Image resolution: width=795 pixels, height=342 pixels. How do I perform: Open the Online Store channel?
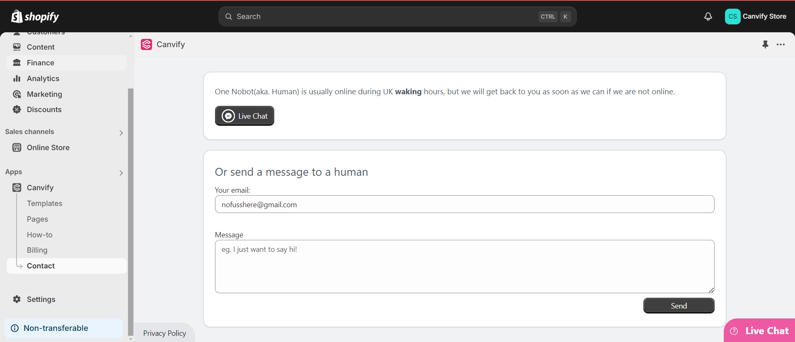click(67, 148)
